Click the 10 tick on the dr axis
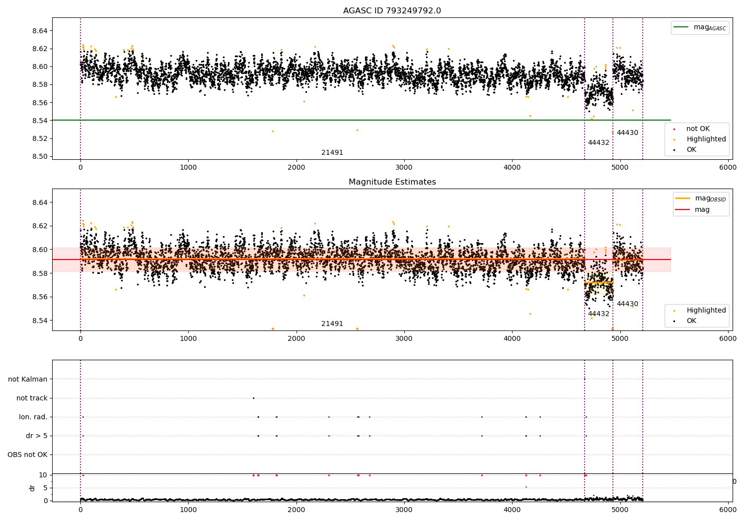 pyautogui.click(x=43, y=475)
